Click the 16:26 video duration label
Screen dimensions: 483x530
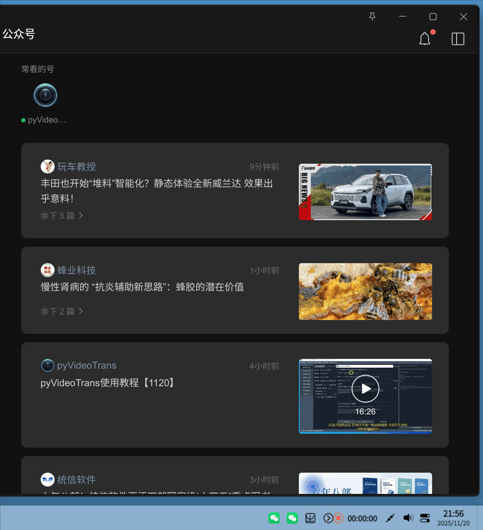pos(365,411)
